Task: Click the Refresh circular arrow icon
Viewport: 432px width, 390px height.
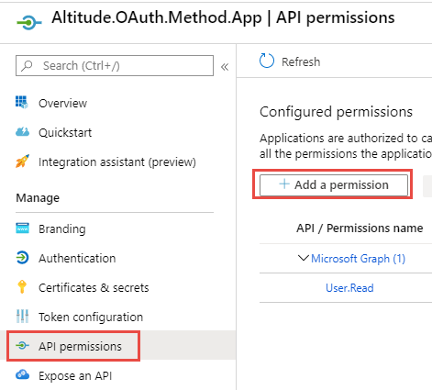Action: click(x=267, y=61)
